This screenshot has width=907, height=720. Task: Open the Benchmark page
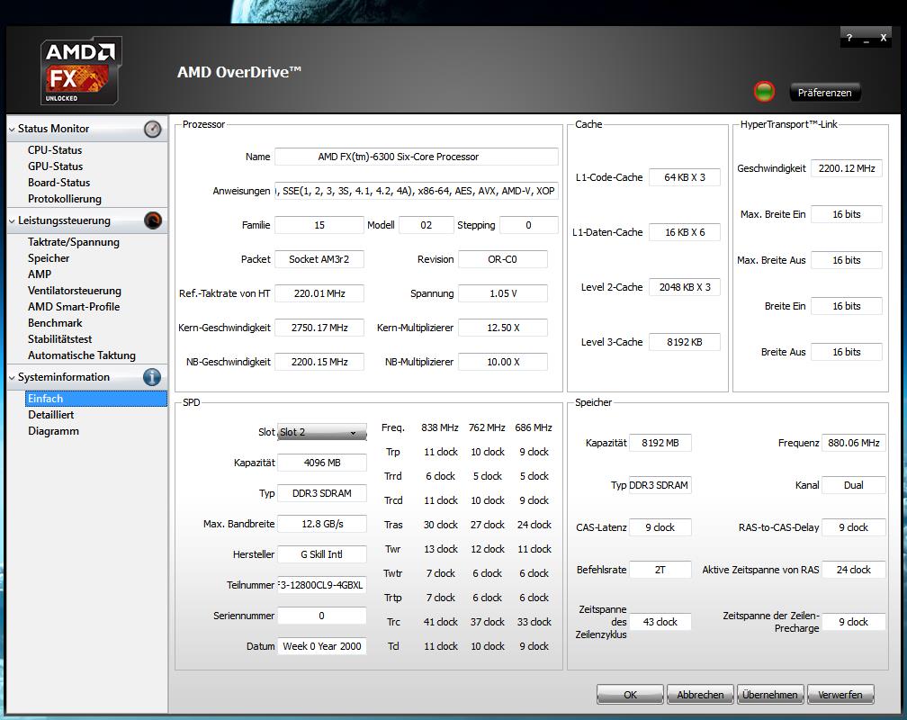pos(55,323)
